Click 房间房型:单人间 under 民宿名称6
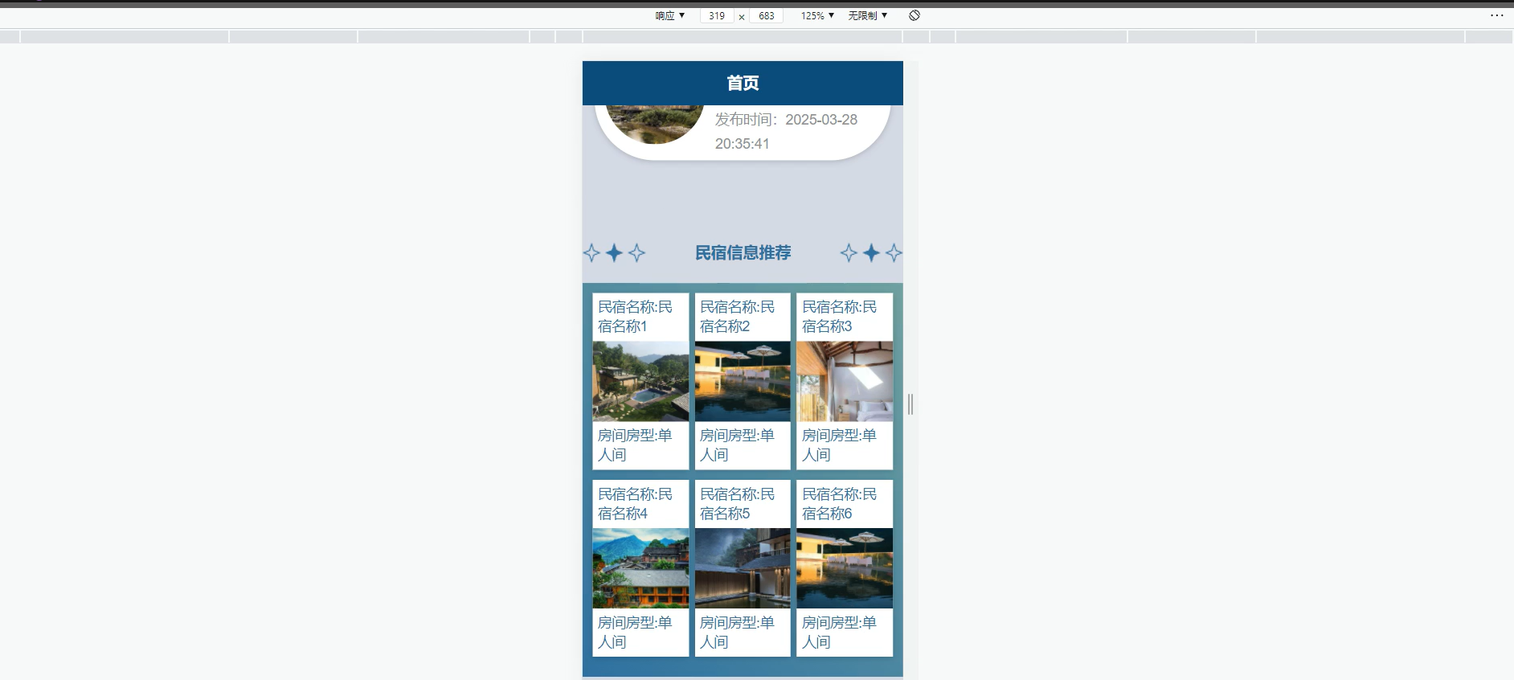The image size is (1514, 680). [839, 633]
